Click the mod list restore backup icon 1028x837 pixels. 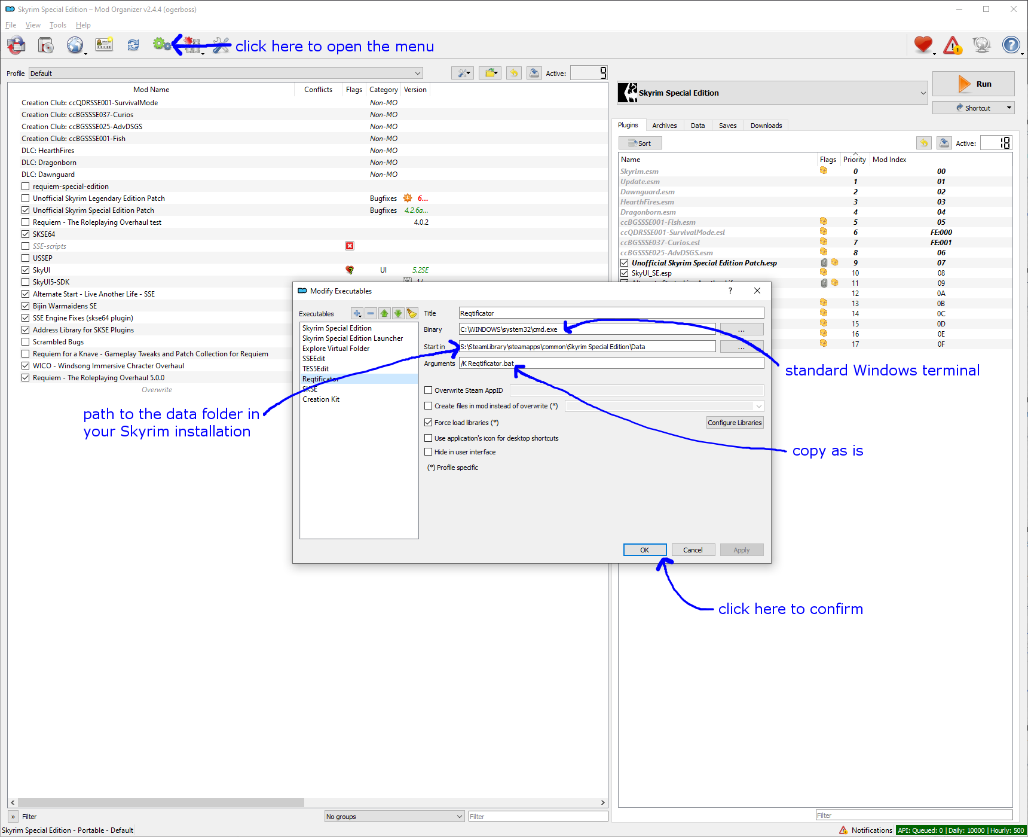click(513, 73)
